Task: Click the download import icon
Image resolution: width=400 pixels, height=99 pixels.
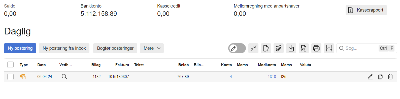Action: point(291,48)
